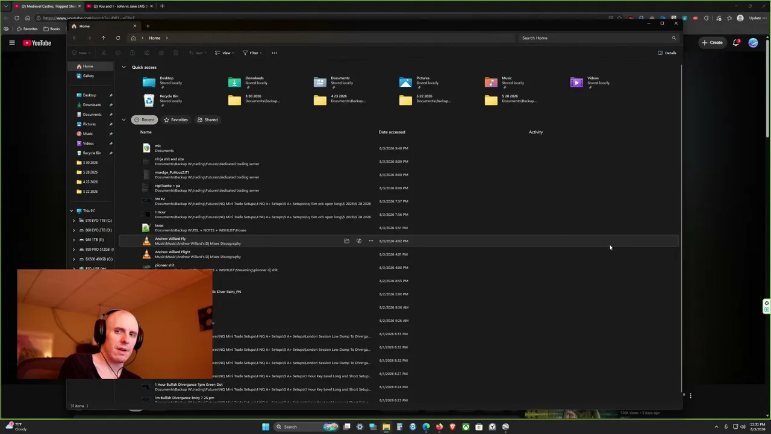Sort by the Name column header
771x434 pixels.
tap(146, 132)
